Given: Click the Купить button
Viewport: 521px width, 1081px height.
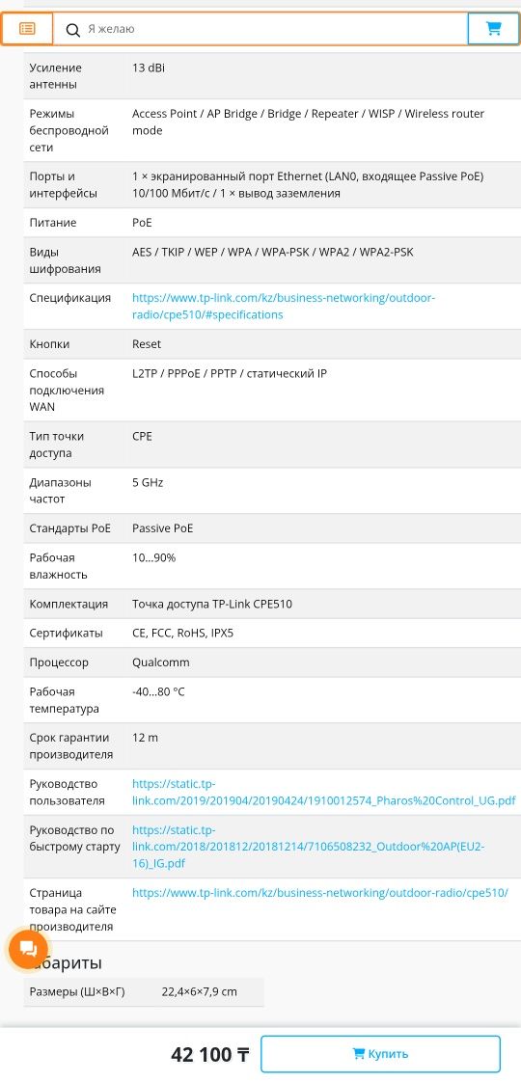Looking at the screenshot, I should coord(380,1054).
